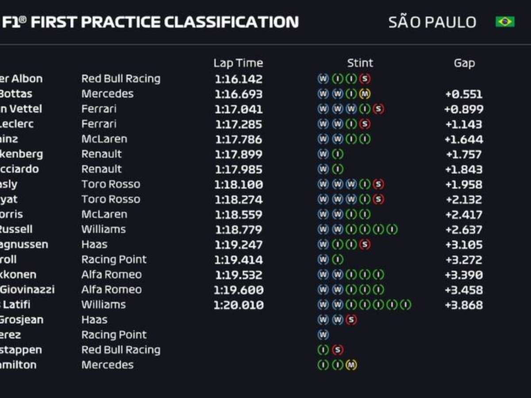
Task: Click Grosjean's red soft tyre icon
Action: 351,320
